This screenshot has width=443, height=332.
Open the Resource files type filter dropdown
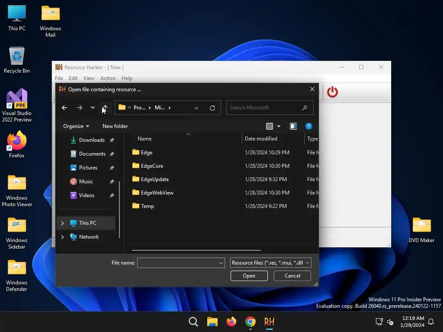271,263
